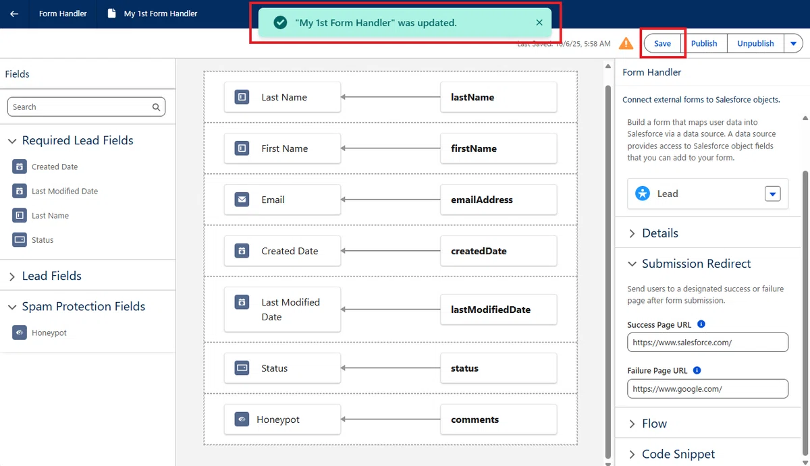The width and height of the screenshot is (810, 466).
Task: Select the status mapping box
Action: point(499,368)
